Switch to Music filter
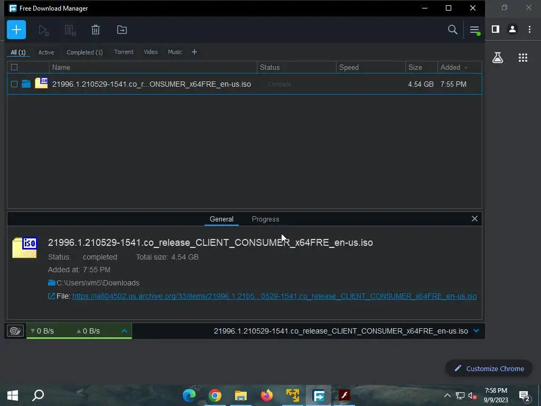Image resolution: width=541 pixels, height=406 pixels. coord(175,52)
